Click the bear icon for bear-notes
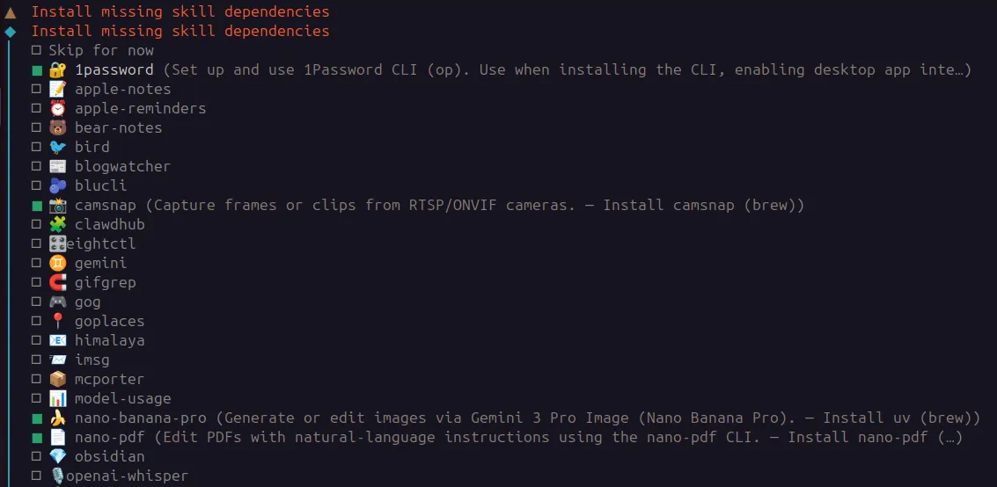This screenshot has height=487, width=997. [57, 127]
